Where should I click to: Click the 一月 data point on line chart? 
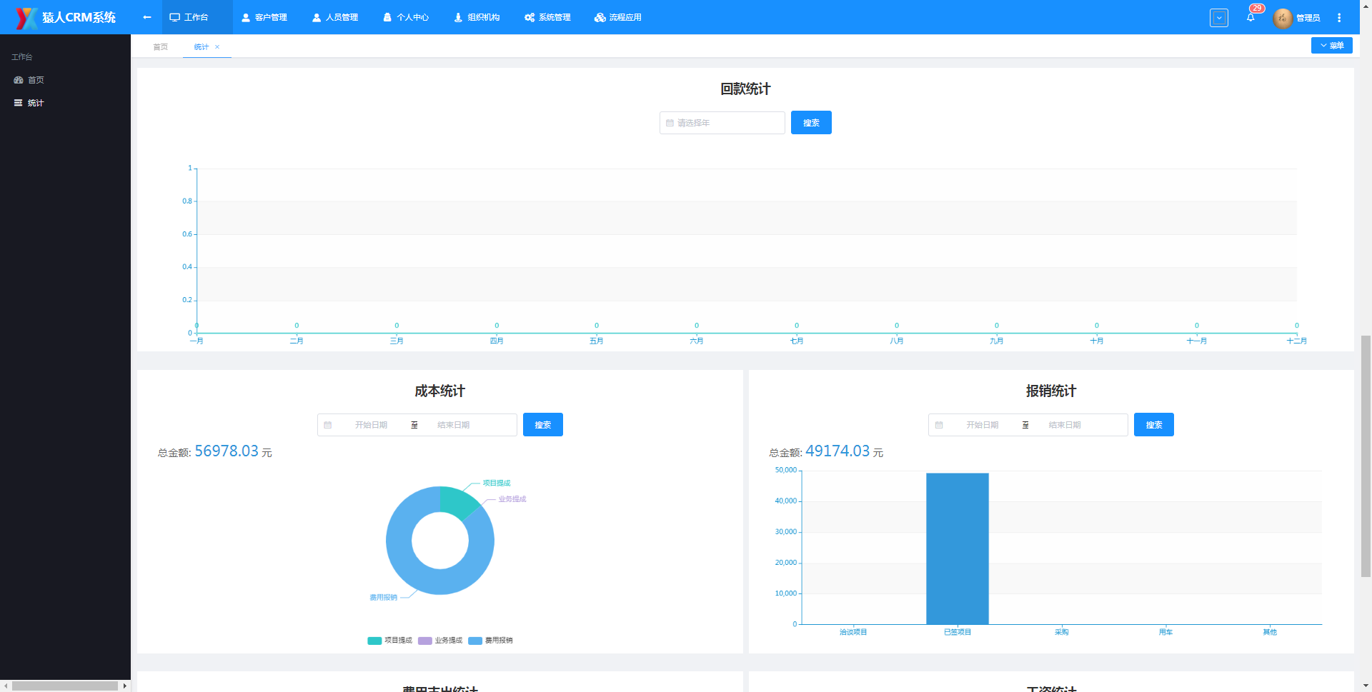(x=197, y=333)
